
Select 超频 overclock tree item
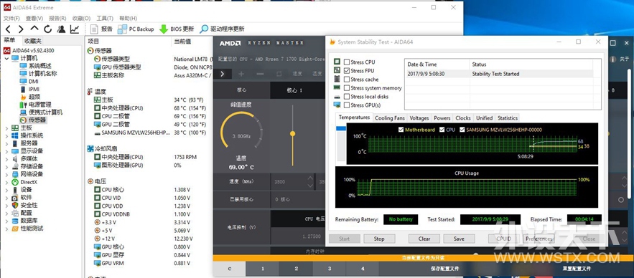[34, 97]
